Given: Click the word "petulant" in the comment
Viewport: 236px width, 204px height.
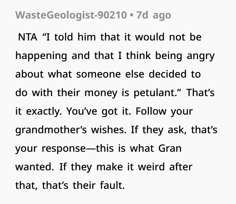Looking at the screenshot, I should 154,93.
